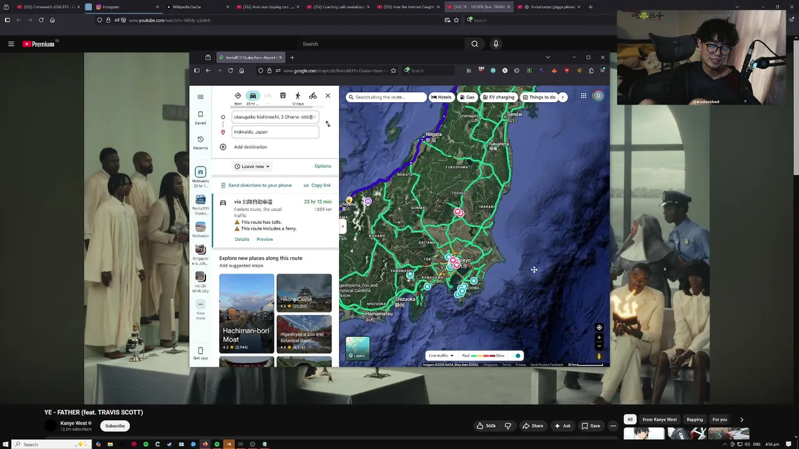This screenshot has width=799, height=449.
Task: Open Google account avatar in Maps
Action: coord(598,96)
